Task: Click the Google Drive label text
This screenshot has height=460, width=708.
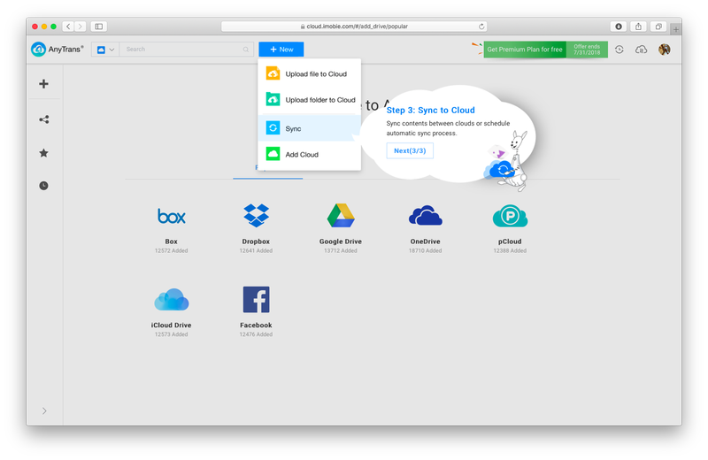Action: coord(341,241)
